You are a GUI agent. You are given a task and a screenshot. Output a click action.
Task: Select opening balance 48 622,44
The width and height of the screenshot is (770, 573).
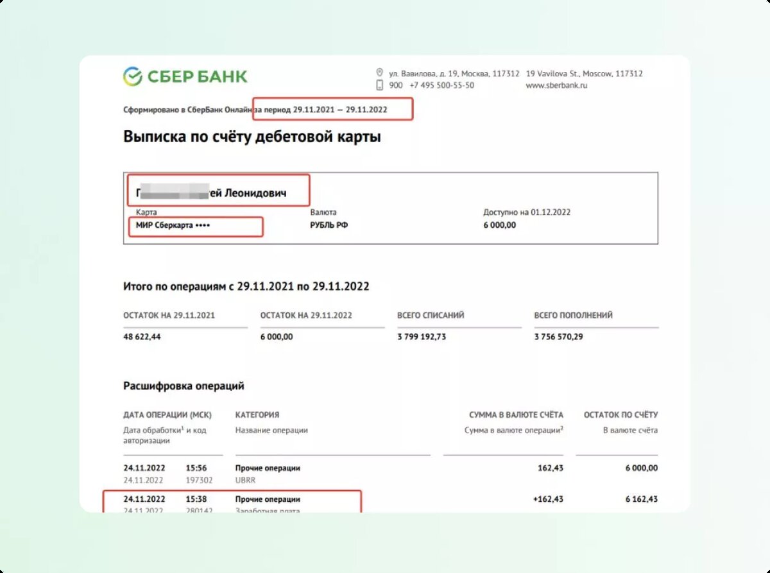tap(142, 336)
